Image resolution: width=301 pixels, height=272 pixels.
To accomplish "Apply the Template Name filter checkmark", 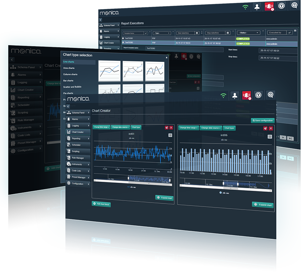I will (146, 33).
